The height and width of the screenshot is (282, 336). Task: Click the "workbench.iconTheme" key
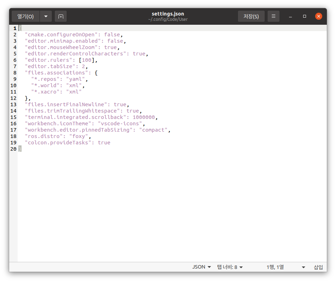[58, 124]
